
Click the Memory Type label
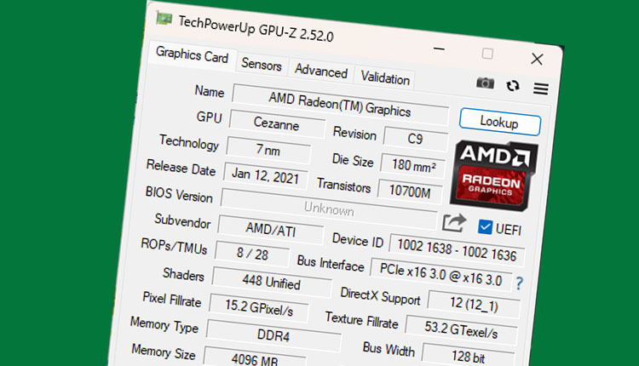point(164,325)
